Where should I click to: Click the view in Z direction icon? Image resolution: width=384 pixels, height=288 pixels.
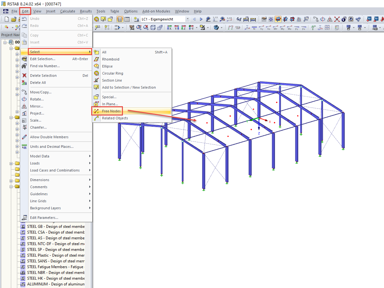184,28
